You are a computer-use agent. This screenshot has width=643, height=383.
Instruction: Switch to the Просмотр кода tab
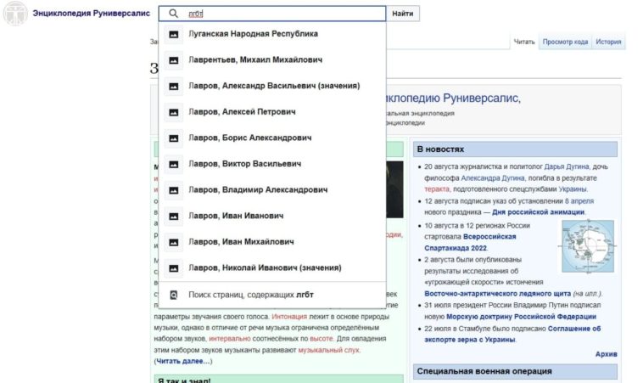tap(565, 42)
